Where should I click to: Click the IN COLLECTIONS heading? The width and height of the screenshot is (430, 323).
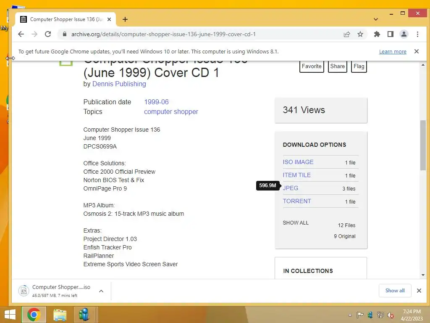click(x=308, y=271)
